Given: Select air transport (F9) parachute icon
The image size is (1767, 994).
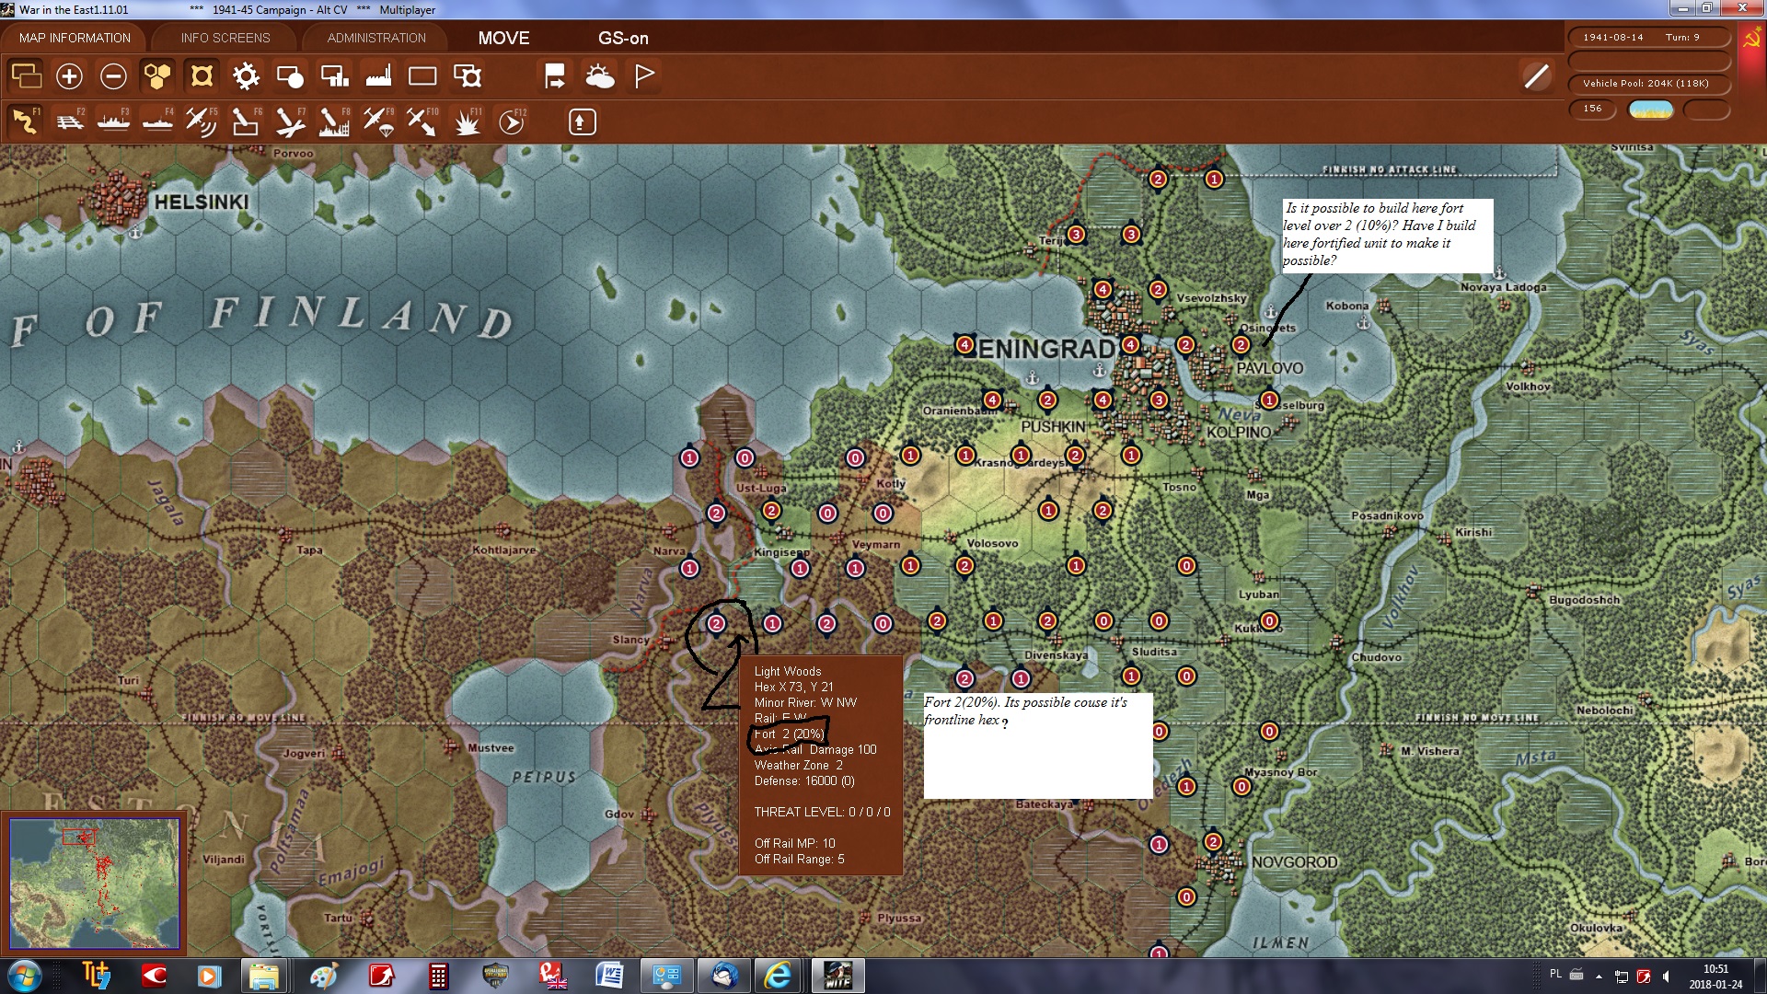Looking at the screenshot, I should [378, 121].
